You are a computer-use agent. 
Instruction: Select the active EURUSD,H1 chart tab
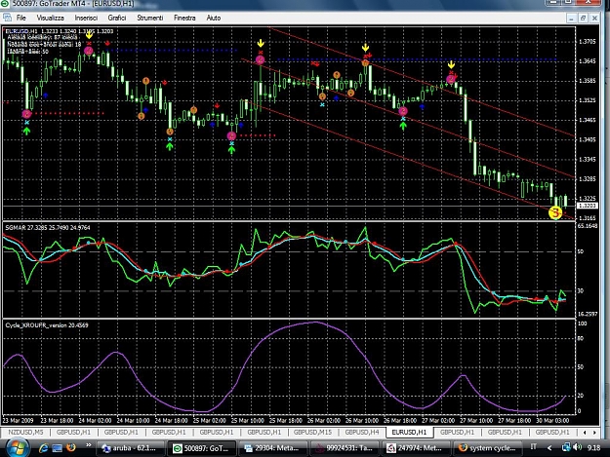click(409, 432)
